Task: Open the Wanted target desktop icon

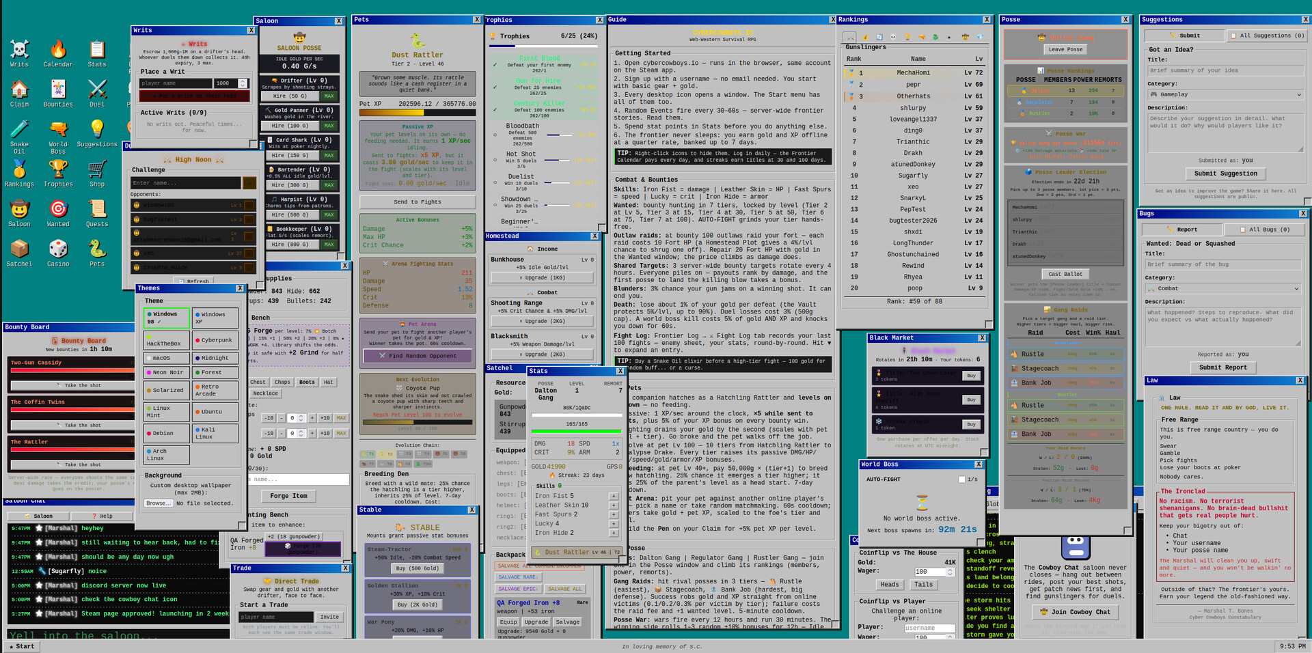Action: (x=58, y=212)
